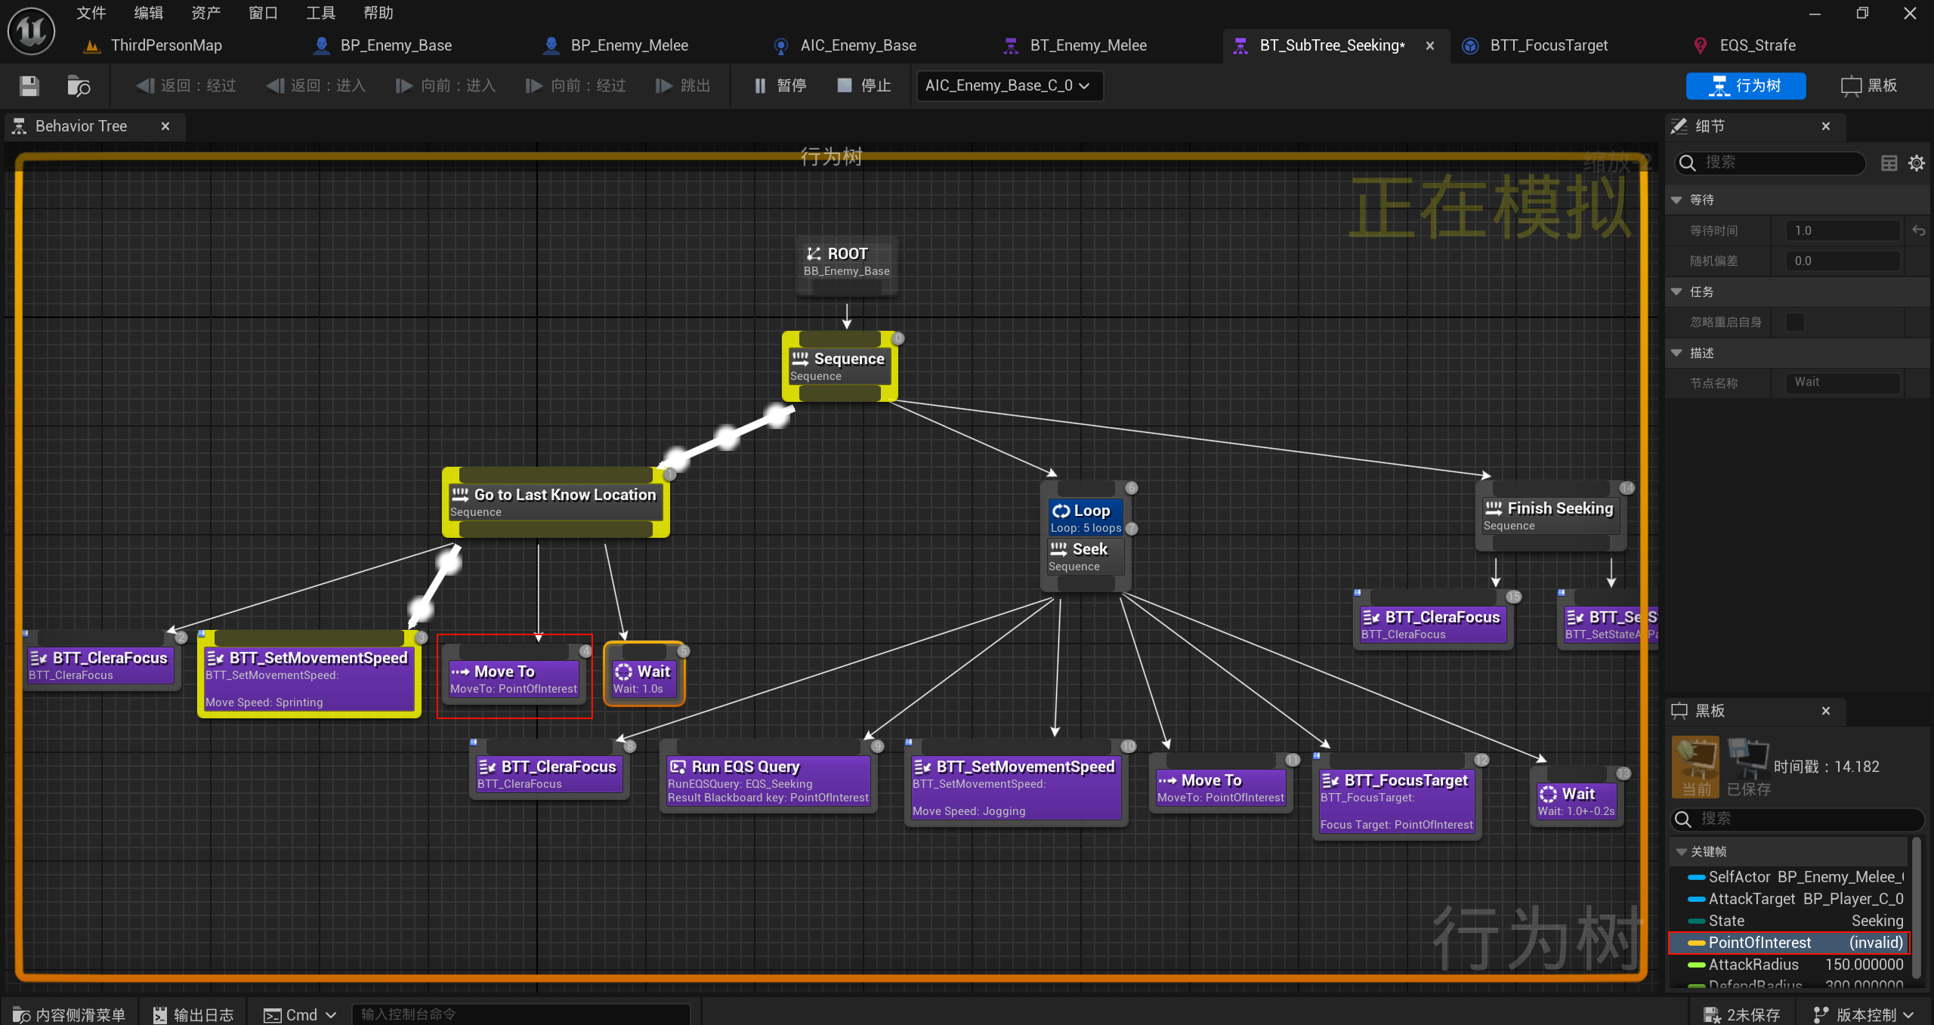Collapse the 关键帧 blackboard keys category

(1682, 852)
